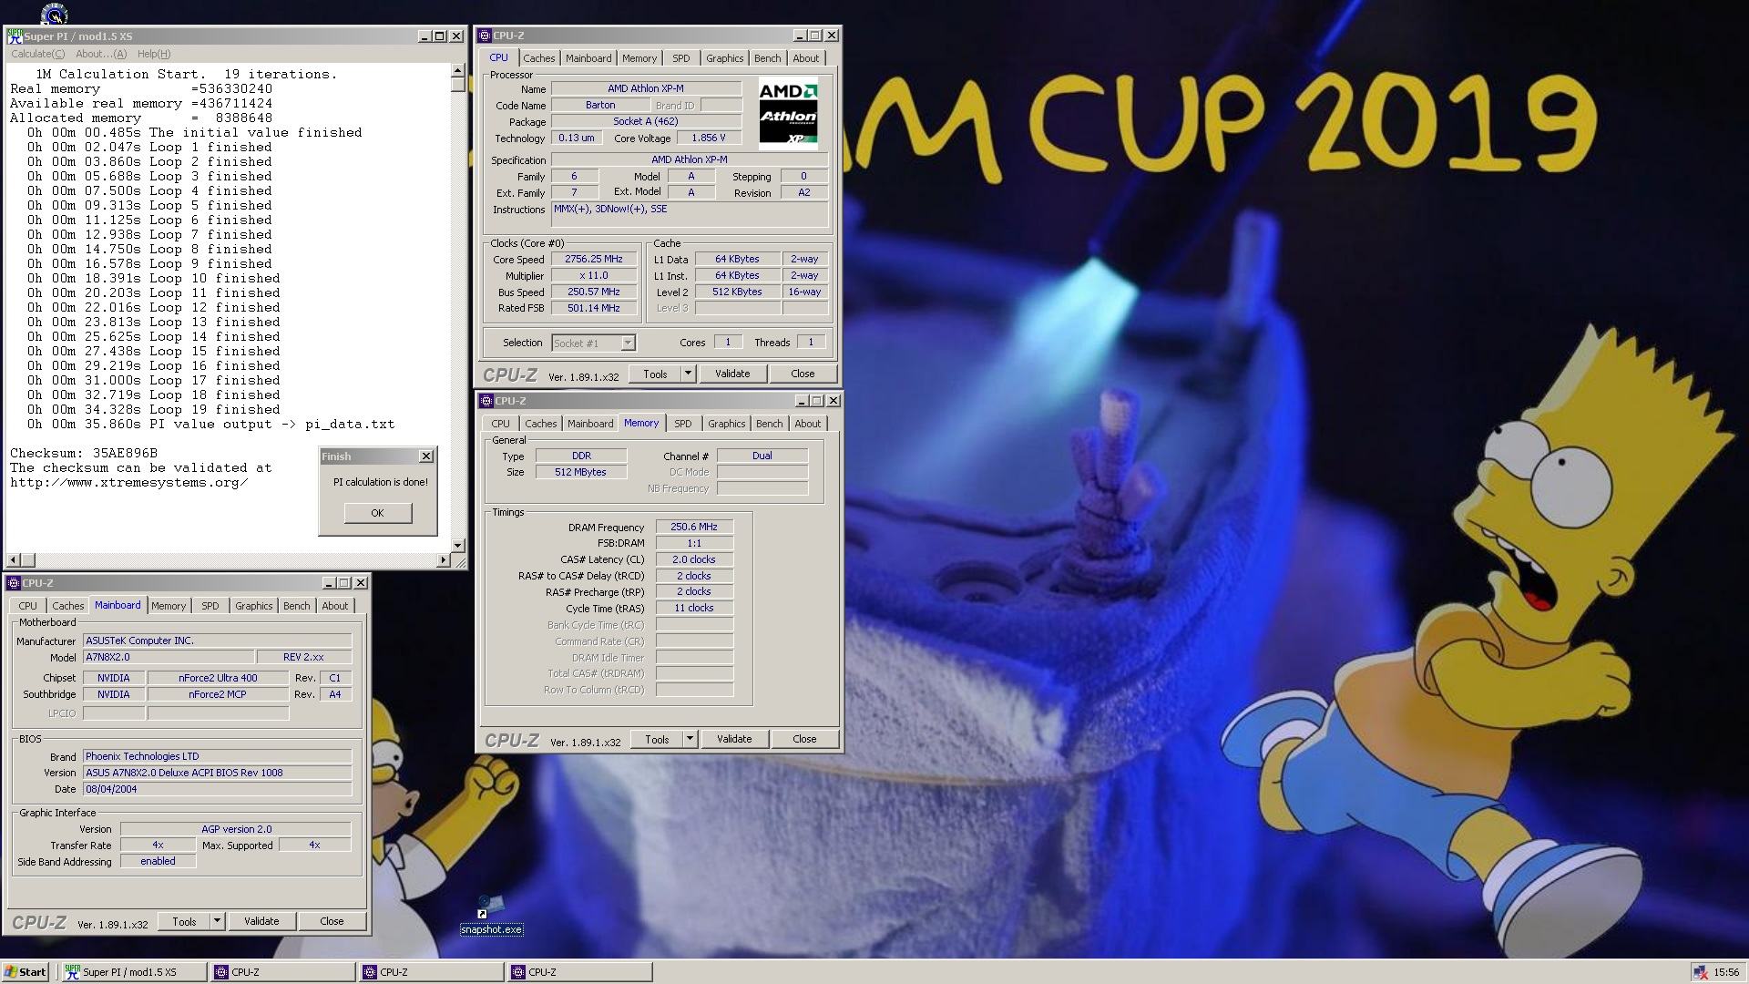This screenshot has width=1749, height=984.
Task: Click Checksum: 35AE896B line
Action: coord(84,453)
